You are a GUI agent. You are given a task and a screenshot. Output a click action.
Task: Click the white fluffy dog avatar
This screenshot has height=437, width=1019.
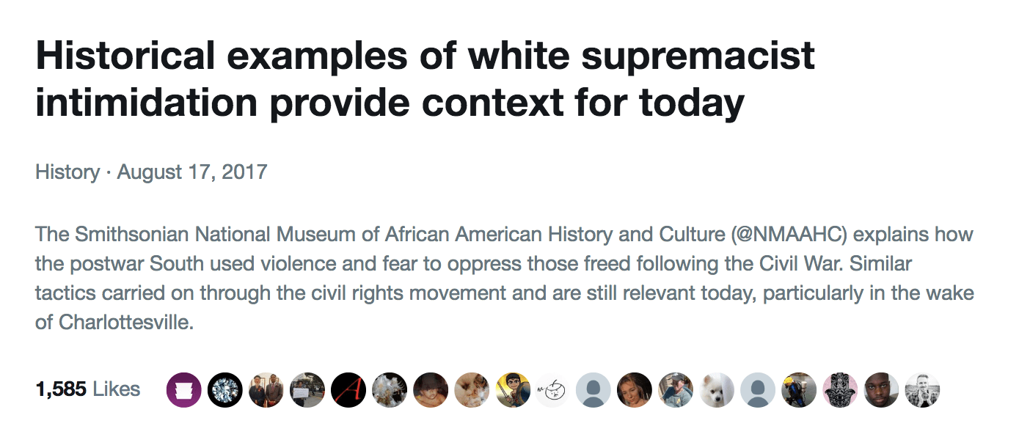click(717, 390)
